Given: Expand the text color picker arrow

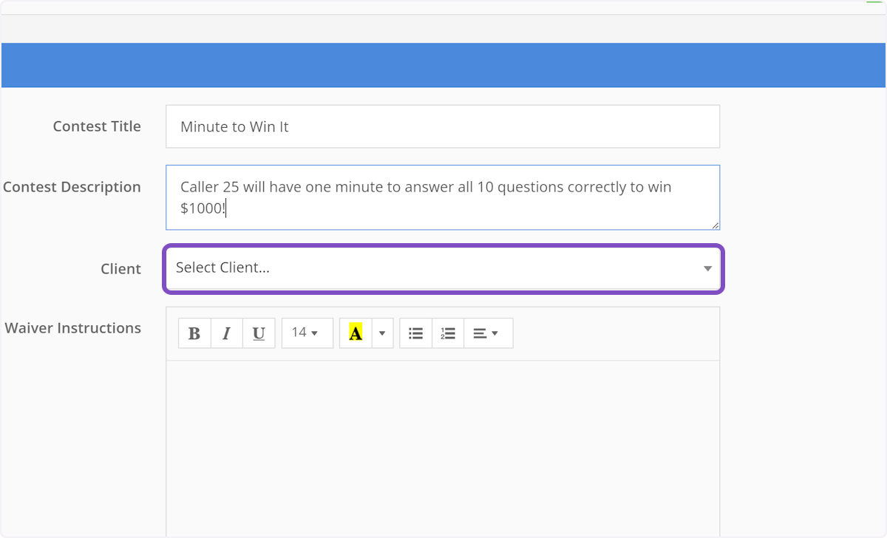Looking at the screenshot, I should 381,333.
